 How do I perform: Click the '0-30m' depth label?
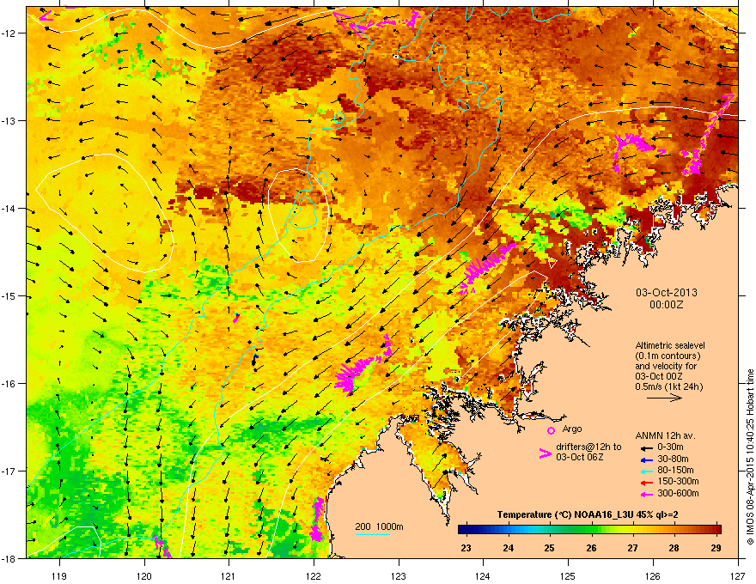tap(670, 447)
